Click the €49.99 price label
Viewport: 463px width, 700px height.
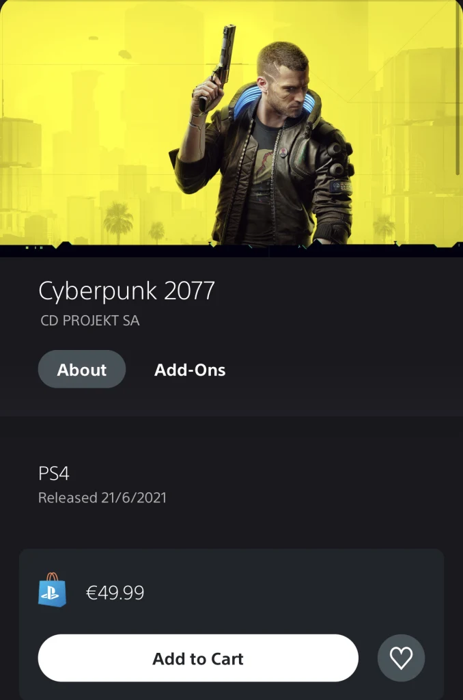(115, 593)
